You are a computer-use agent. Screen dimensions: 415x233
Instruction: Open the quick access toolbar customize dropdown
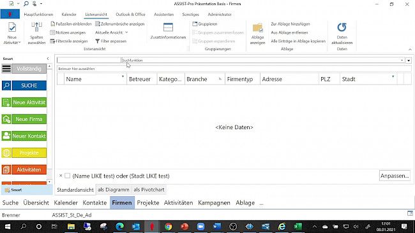pyautogui.click(x=41, y=4)
